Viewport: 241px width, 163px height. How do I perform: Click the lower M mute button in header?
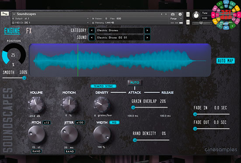[x=188, y=22]
